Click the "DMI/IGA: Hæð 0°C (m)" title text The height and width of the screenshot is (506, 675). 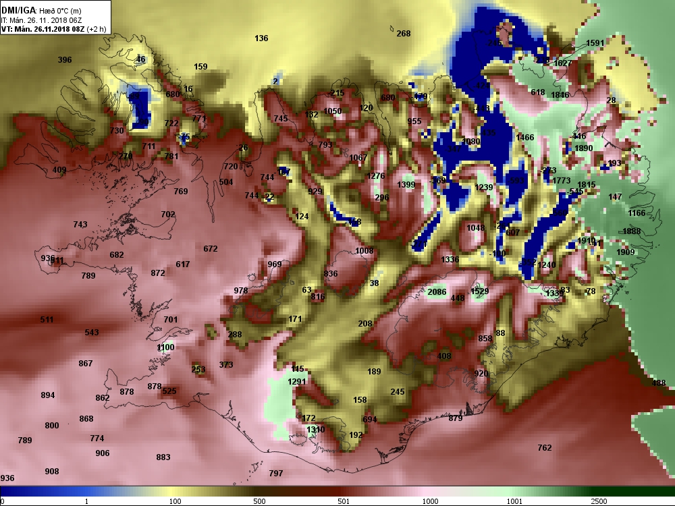click(41, 11)
